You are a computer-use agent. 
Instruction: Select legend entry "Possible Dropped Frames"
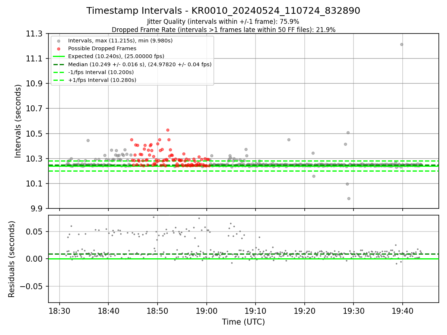coord(102,48)
